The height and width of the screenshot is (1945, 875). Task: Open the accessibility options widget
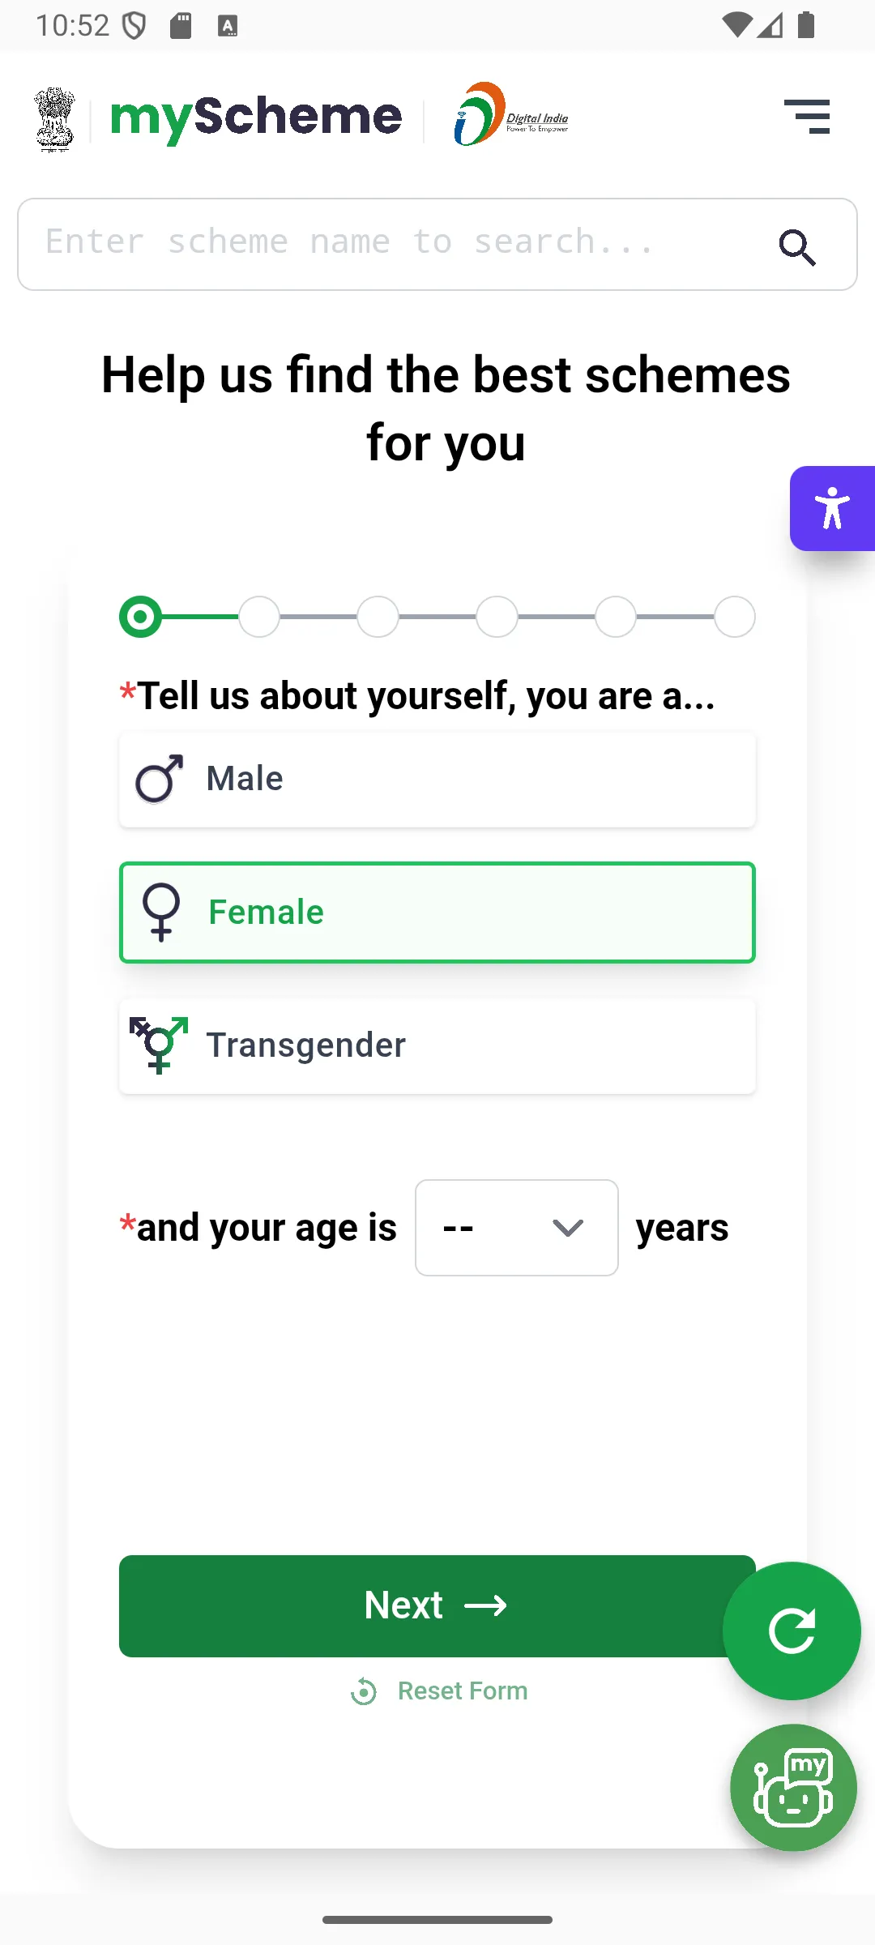click(832, 509)
